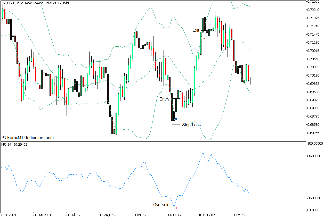
Task: Click the "Stop Loss" text label
Action: coord(191,125)
